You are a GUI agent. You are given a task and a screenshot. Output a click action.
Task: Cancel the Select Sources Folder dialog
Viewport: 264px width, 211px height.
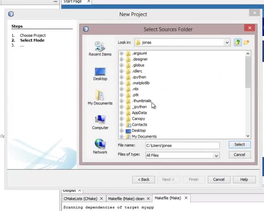(x=240, y=155)
